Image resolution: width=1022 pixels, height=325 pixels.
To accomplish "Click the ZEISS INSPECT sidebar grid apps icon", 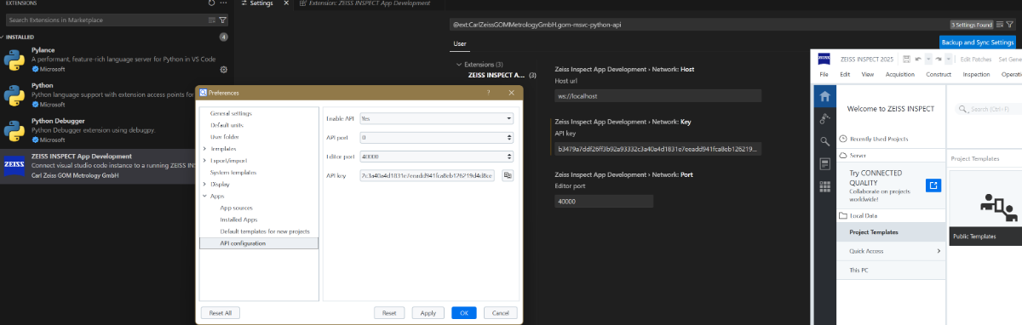I will pos(824,186).
